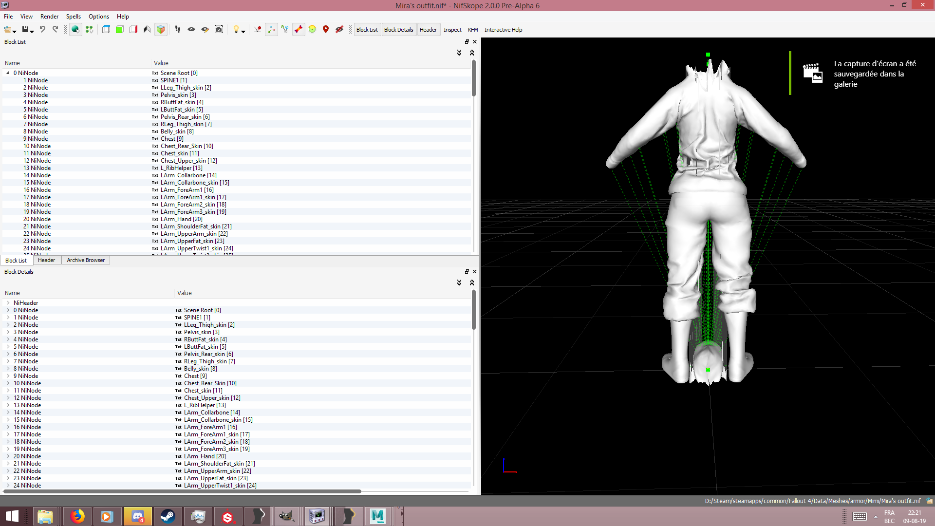Open Interactive Help
The height and width of the screenshot is (526, 935).
click(x=503, y=30)
